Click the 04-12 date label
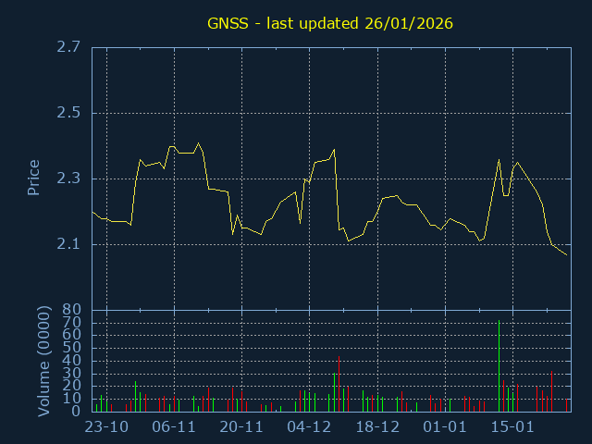Image resolution: width=592 pixels, height=444 pixels. 309,426
